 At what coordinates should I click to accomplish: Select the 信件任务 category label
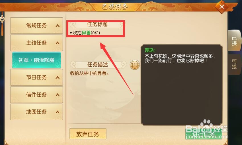(36, 94)
